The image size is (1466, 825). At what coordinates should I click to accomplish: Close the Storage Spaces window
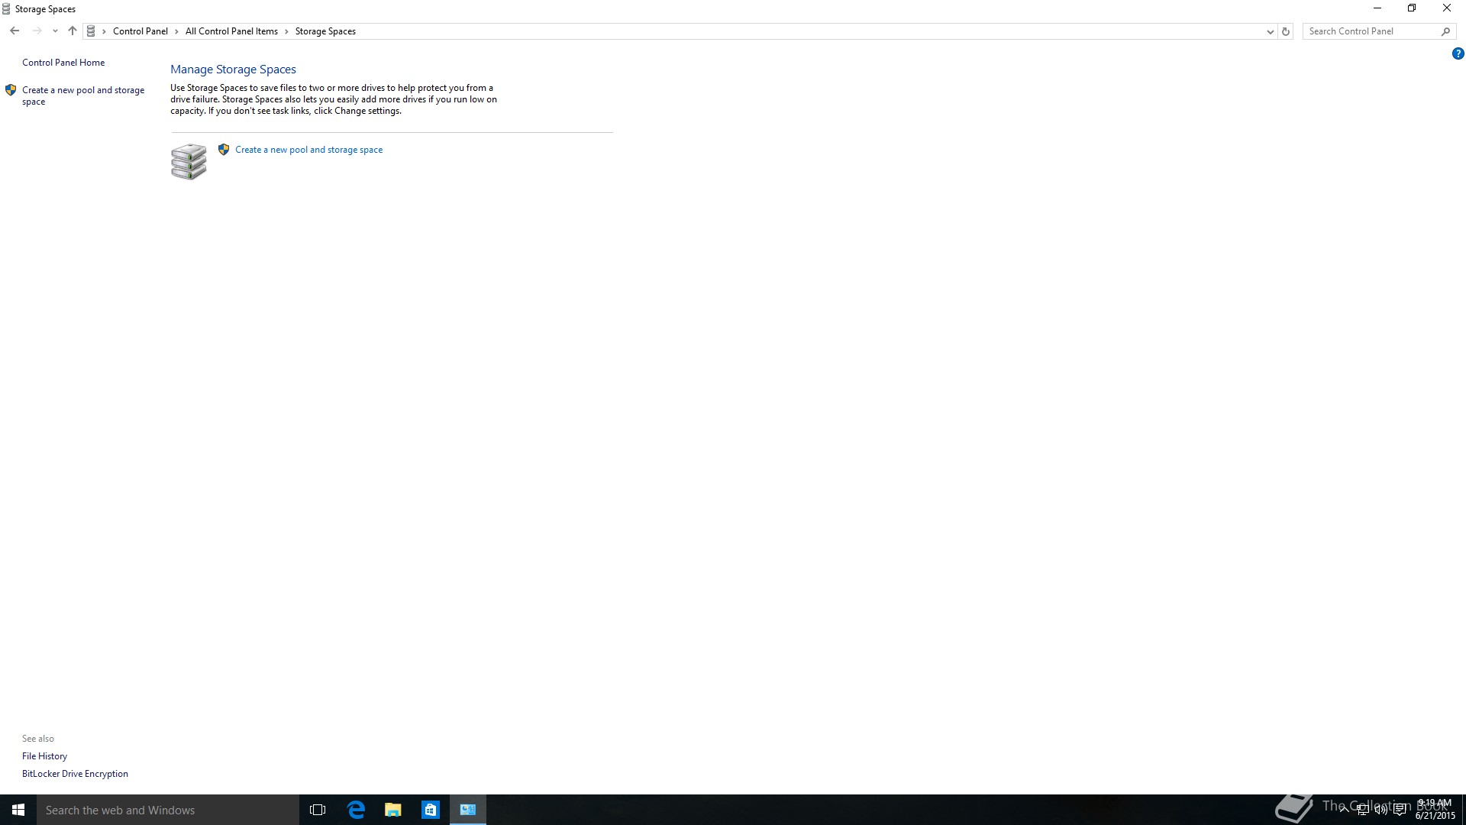click(x=1447, y=8)
